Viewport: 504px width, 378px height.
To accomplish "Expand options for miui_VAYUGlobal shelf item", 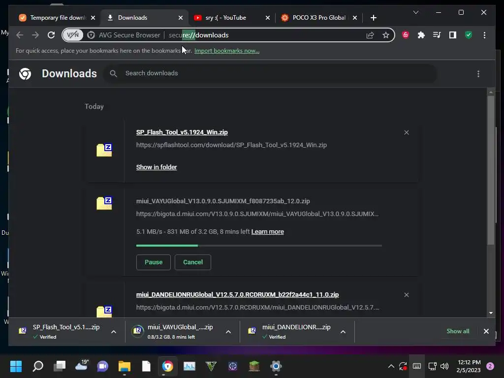I will (x=228, y=332).
